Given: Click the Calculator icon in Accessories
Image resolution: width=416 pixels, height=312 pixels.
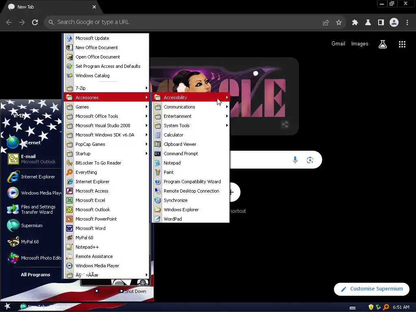Looking at the screenshot, I should tap(158, 135).
